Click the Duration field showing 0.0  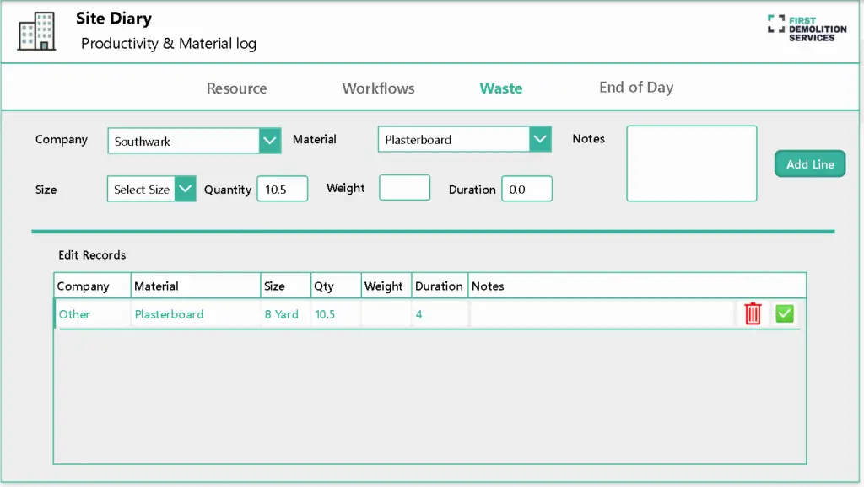coord(526,190)
